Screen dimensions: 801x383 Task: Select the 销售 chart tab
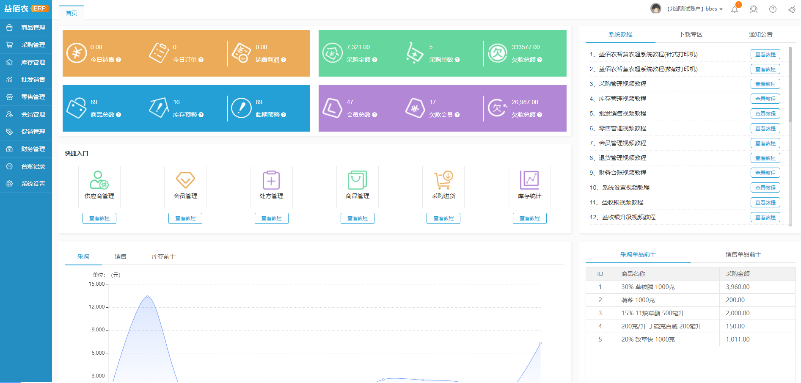(121, 256)
